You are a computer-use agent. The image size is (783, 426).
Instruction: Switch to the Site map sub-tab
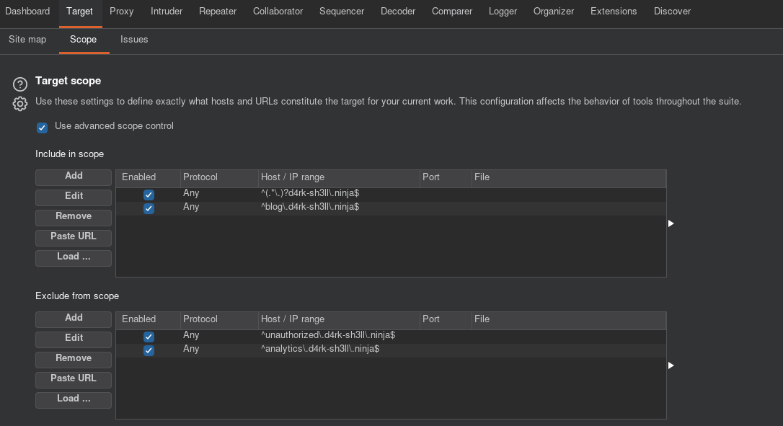(x=27, y=40)
